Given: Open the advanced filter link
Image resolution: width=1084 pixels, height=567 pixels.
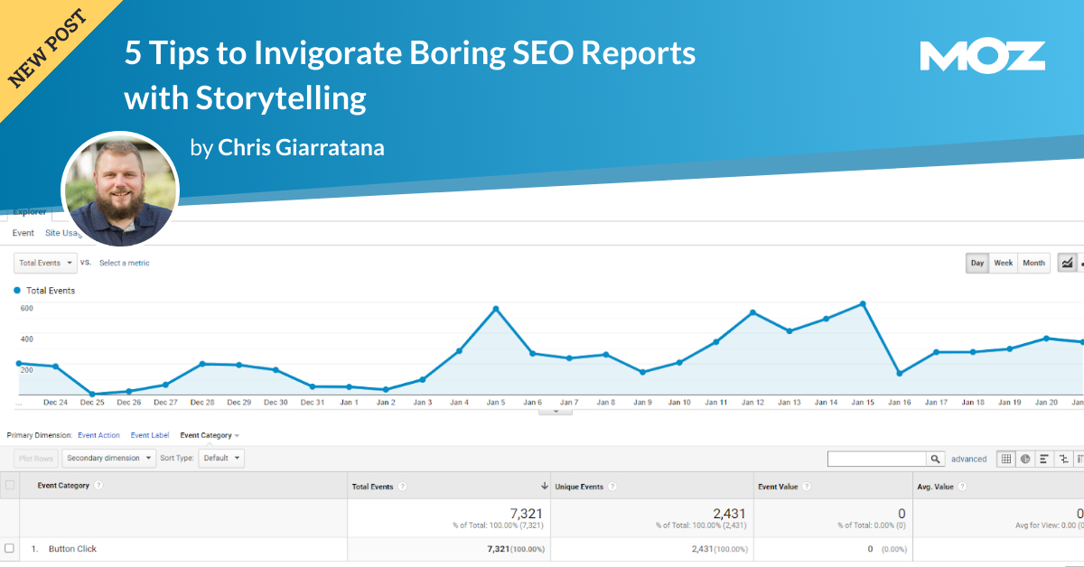Looking at the screenshot, I should pos(968,459).
